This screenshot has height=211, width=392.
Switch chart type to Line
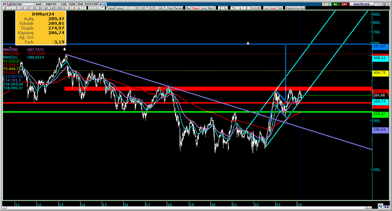click(204, 8)
